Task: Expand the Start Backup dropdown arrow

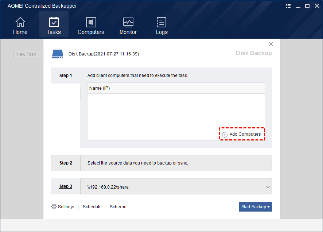Action: click(x=269, y=207)
